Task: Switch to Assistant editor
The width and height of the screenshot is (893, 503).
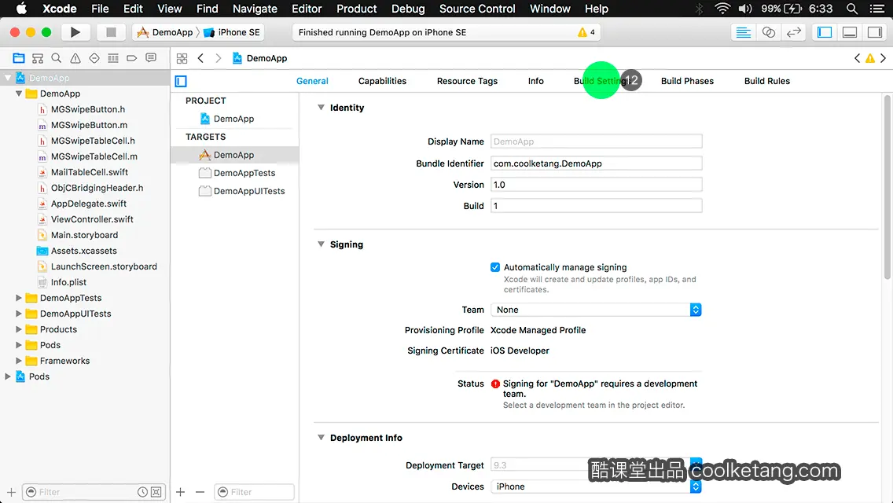Action: 768,32
